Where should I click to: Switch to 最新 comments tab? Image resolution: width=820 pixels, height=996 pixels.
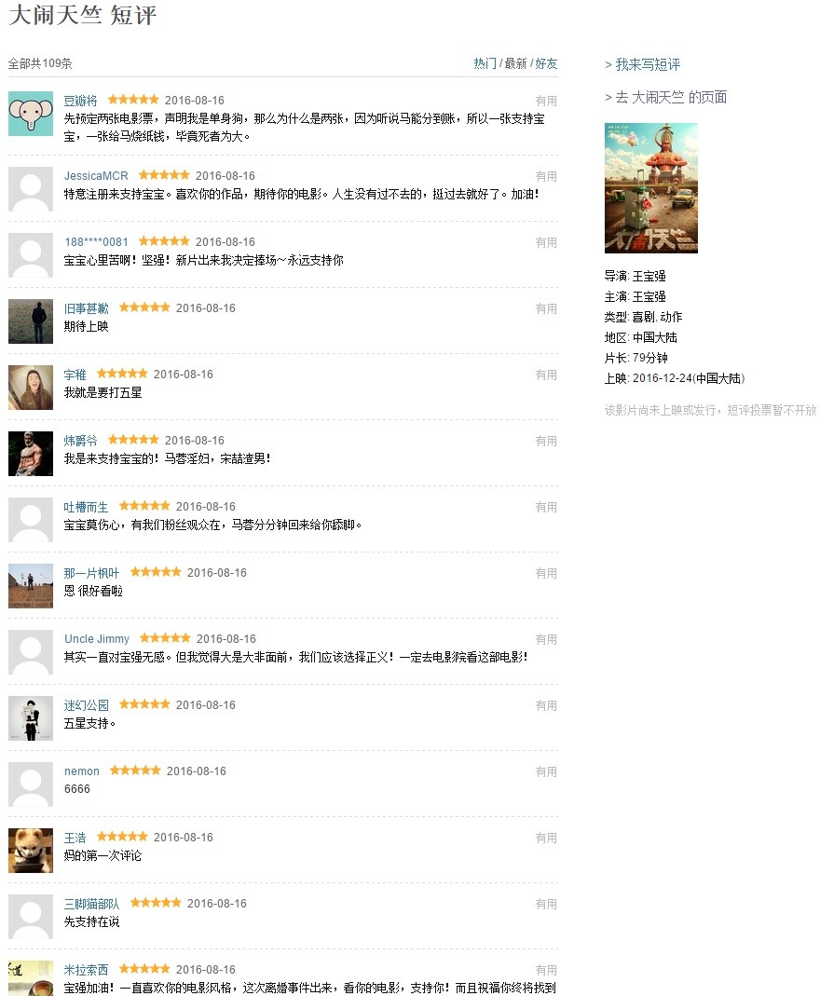(515, 63)
